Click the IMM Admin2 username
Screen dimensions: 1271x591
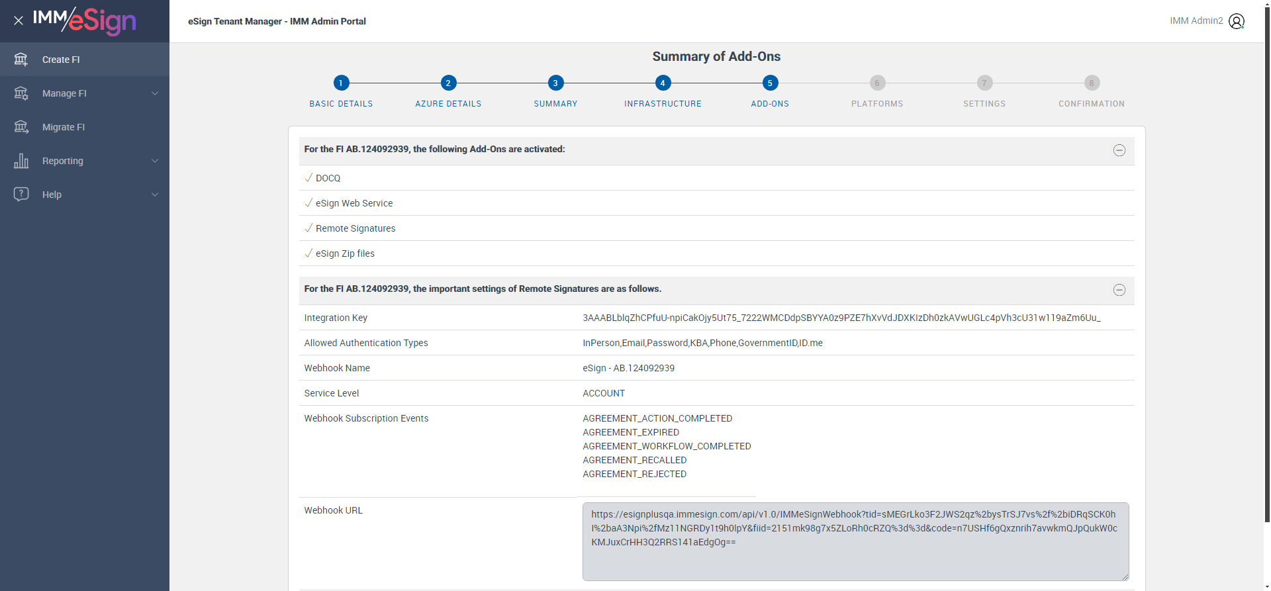[x=1196, y=21]
